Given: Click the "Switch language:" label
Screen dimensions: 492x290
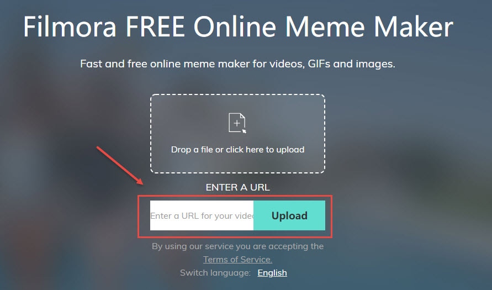Looking at the screenshot, I should (x=215, y=273).
